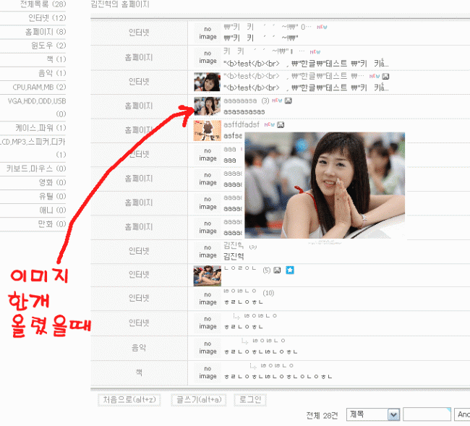Screen dimensions: 470x426
Task: Click the picture icon next to asffdfadsf
Action: pos(281,124)
